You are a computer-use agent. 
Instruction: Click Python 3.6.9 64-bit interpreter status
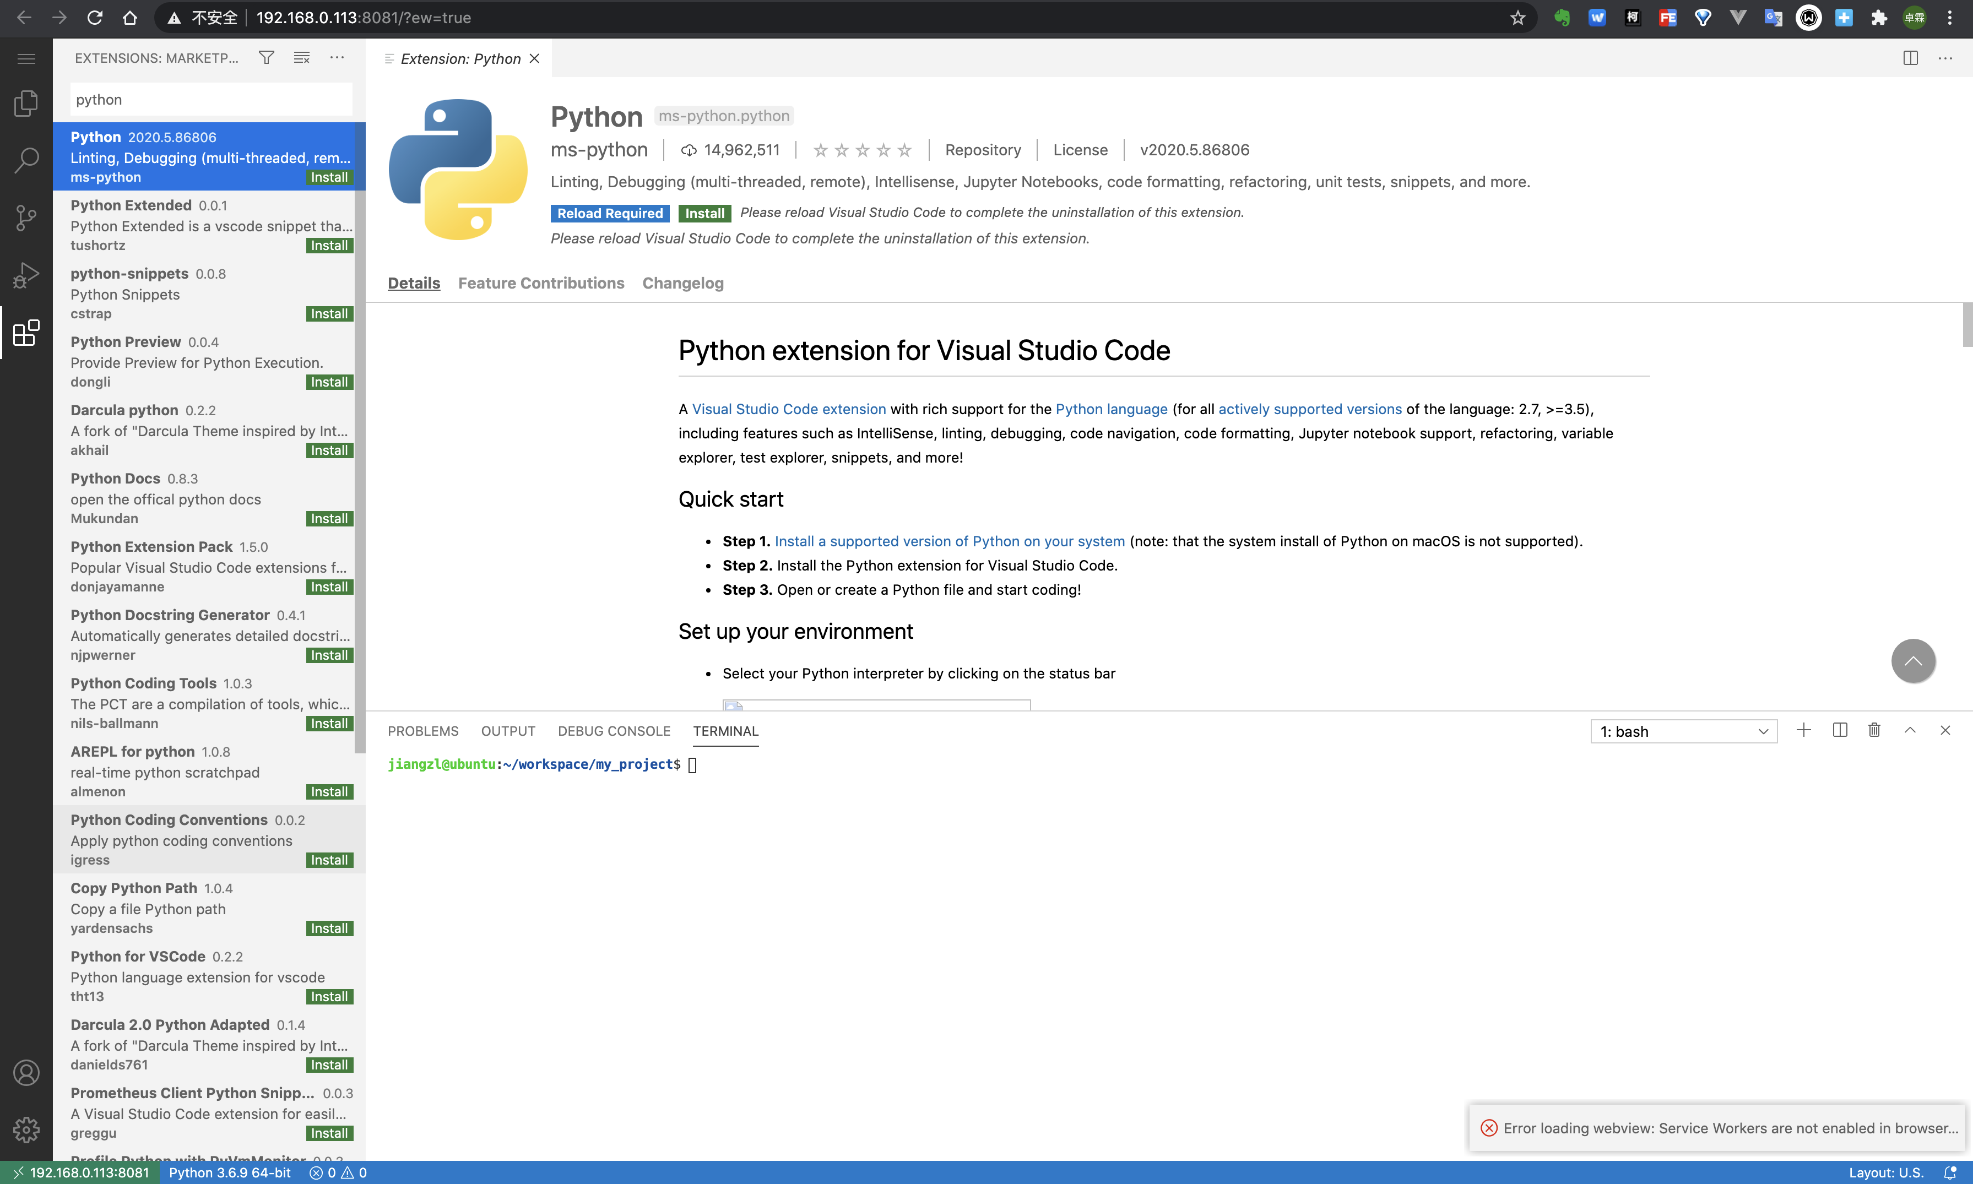click(230, 1173)
